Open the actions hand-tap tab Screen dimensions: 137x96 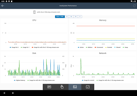(x=62, y=87)
